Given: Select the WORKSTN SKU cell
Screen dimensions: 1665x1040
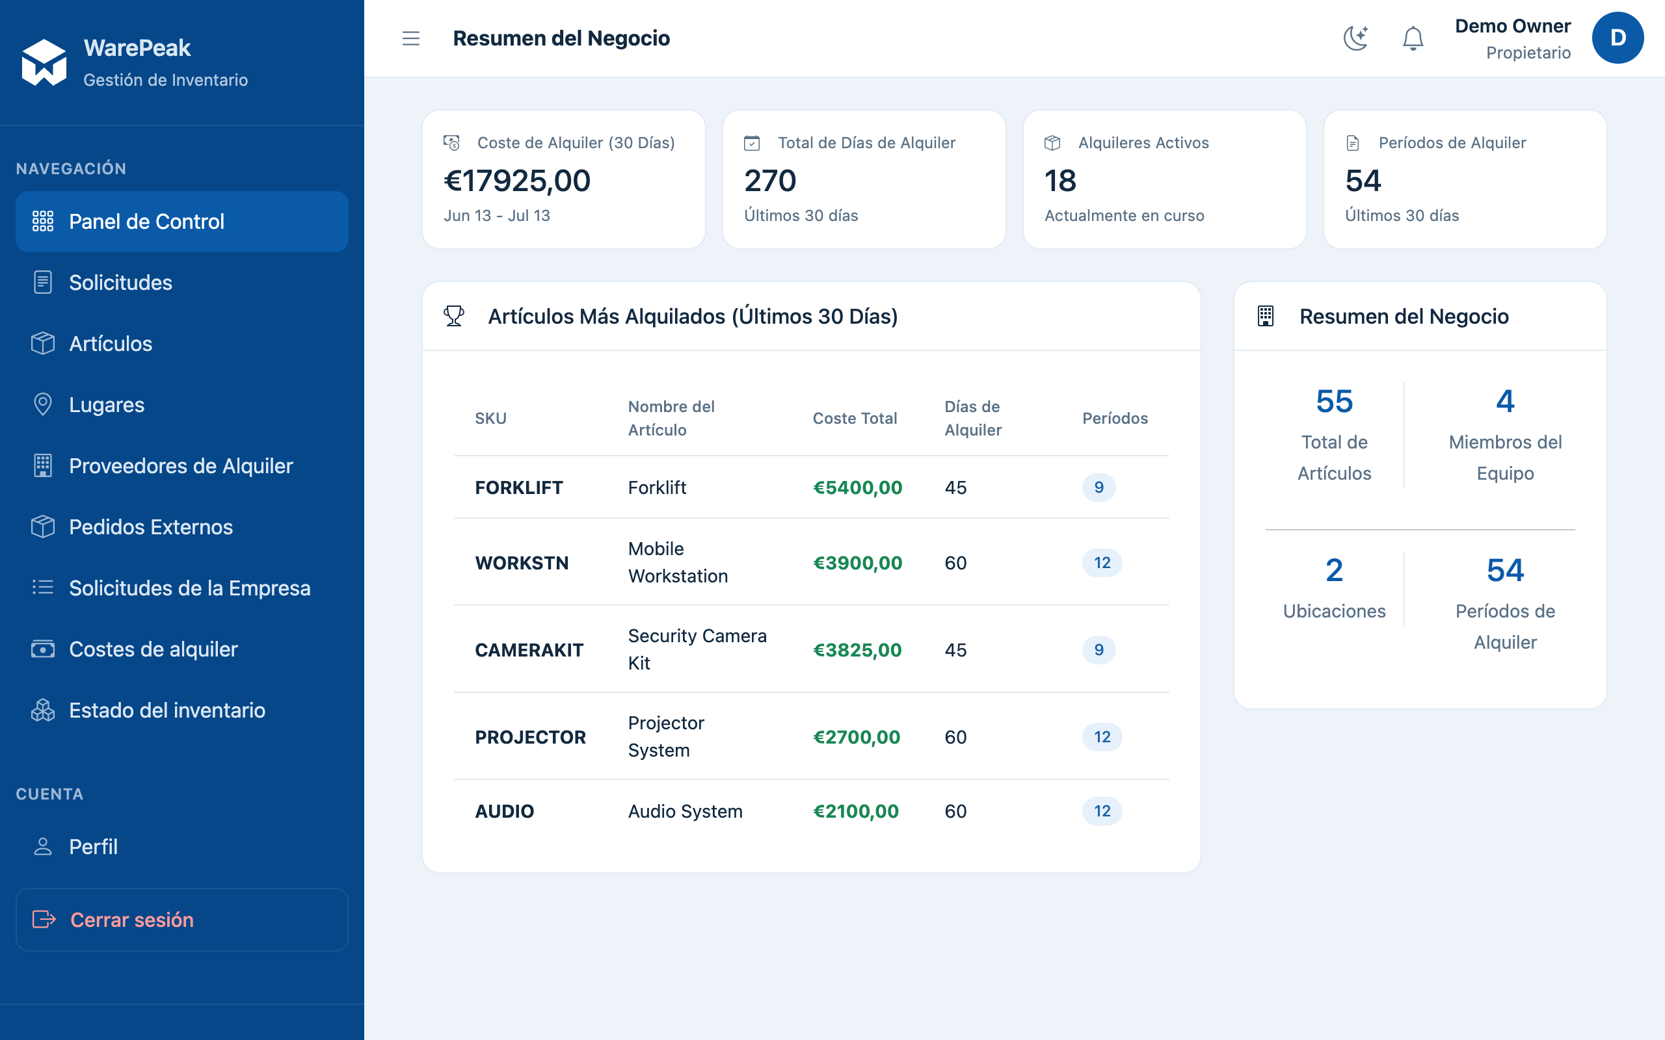Looking at the screenshot, I should click(522, 563).
